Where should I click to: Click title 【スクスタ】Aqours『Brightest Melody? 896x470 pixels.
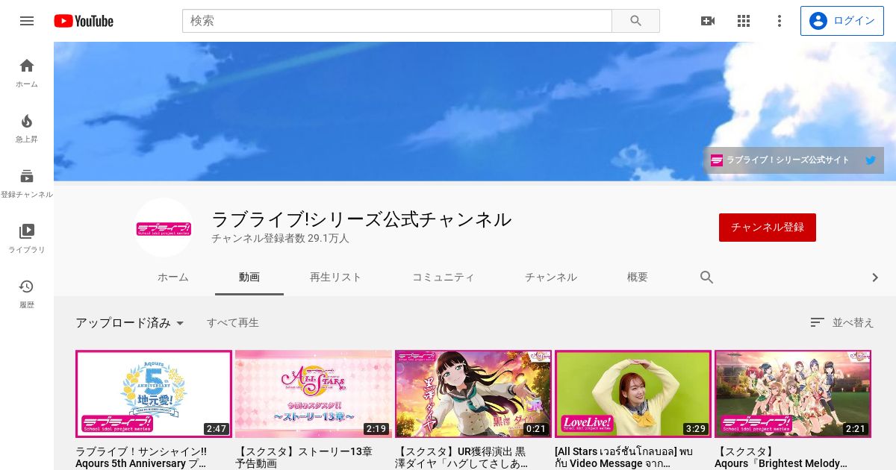pos(781,457)
